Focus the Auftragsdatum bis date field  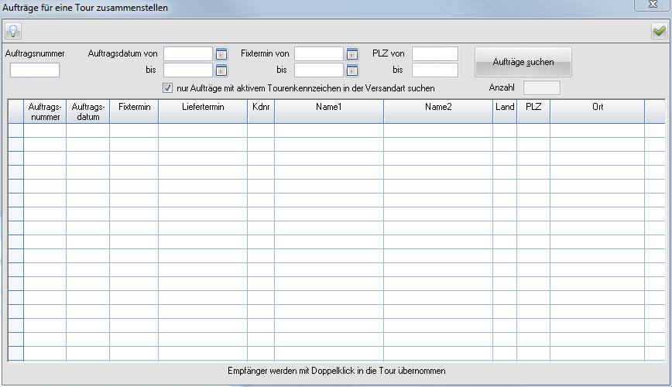(188, 70)
